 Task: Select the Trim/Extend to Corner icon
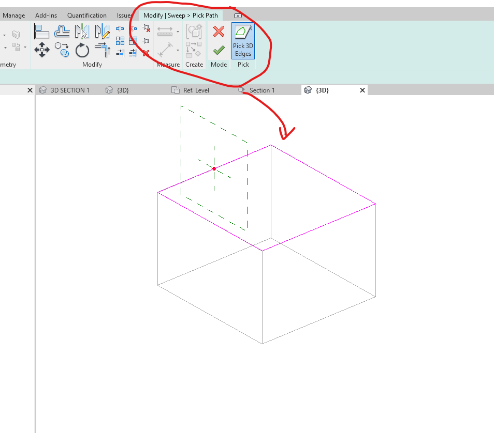point(103,49)
